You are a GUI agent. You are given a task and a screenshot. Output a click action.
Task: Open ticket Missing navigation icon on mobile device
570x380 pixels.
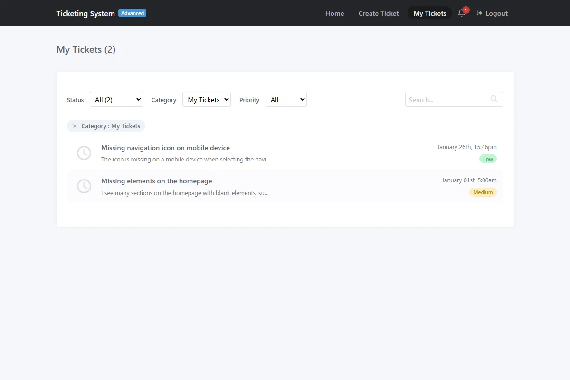point(165,148)
